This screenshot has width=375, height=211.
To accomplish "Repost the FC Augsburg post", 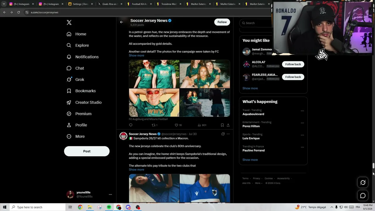I will pos(154,125).
